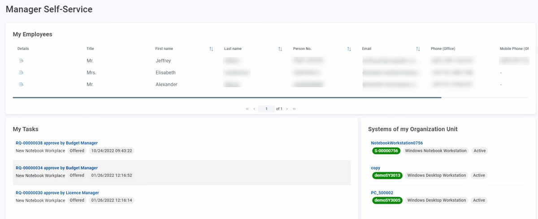The width and height of the screenshot is (538, 219).
Task: Click the green demoSY3013 badge
Action: [388, 175]
